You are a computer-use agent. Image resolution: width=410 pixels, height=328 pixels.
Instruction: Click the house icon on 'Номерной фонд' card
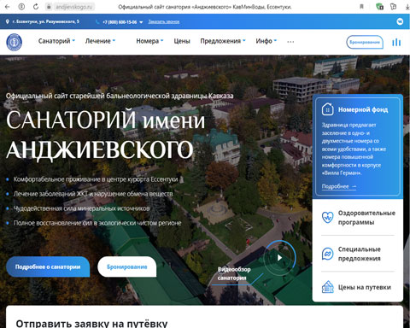[x=327, y=109]
